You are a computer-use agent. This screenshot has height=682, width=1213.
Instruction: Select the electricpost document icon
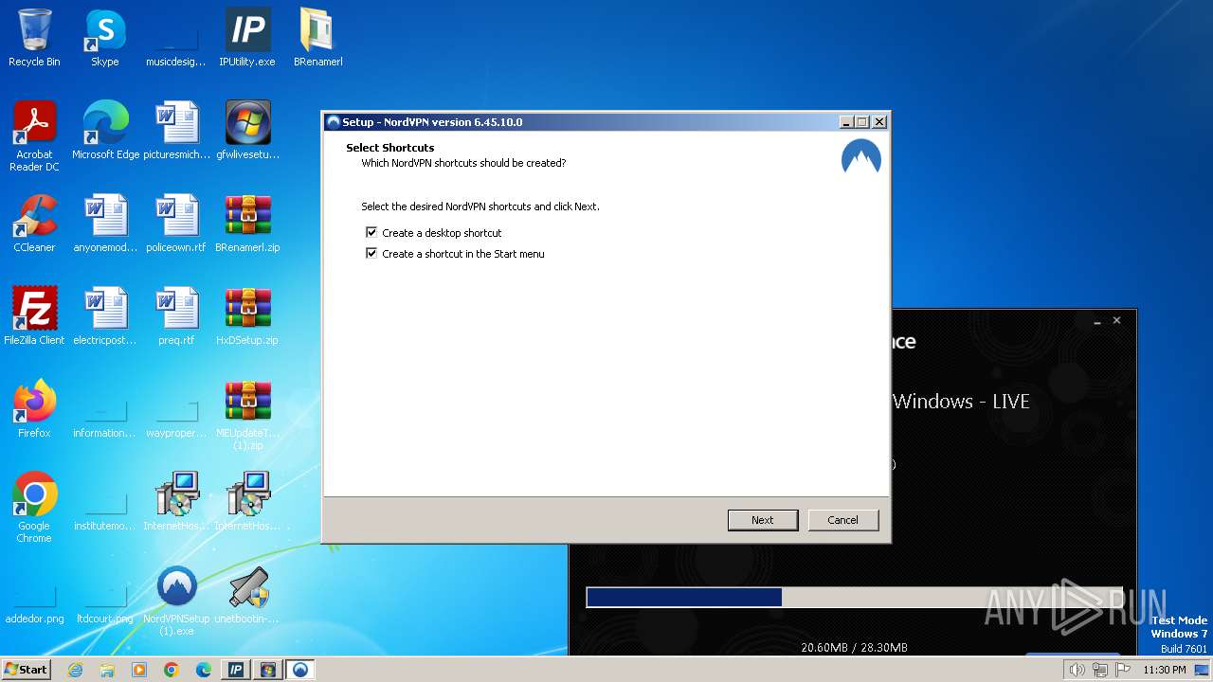pyautogui.click(x=105, y=316)
